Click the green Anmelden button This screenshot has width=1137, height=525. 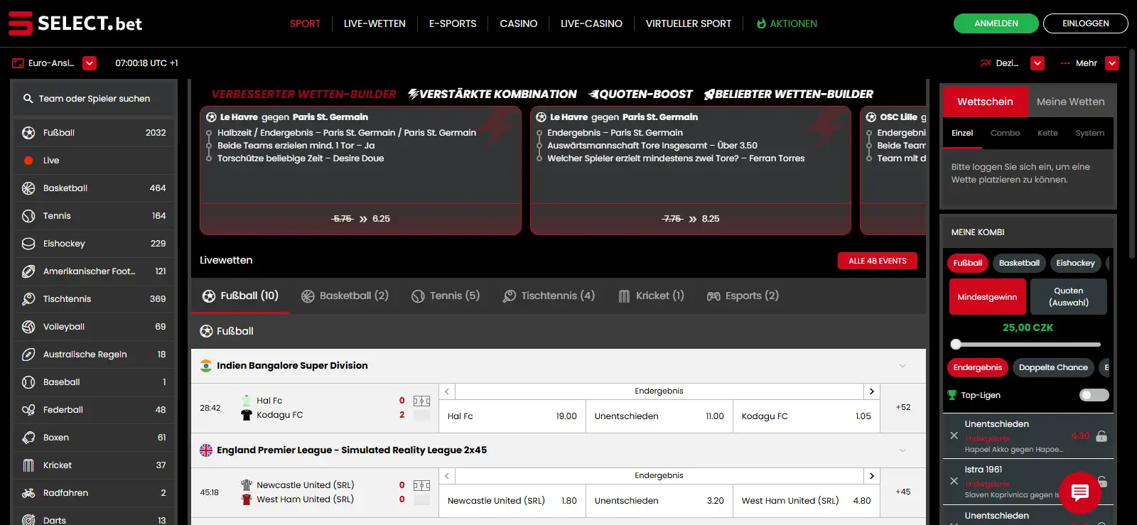pyautogui.click(x=996, y=23)
